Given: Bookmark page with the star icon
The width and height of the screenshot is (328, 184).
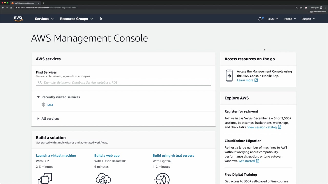Looking at the screenshot, I should coord(301,8).
